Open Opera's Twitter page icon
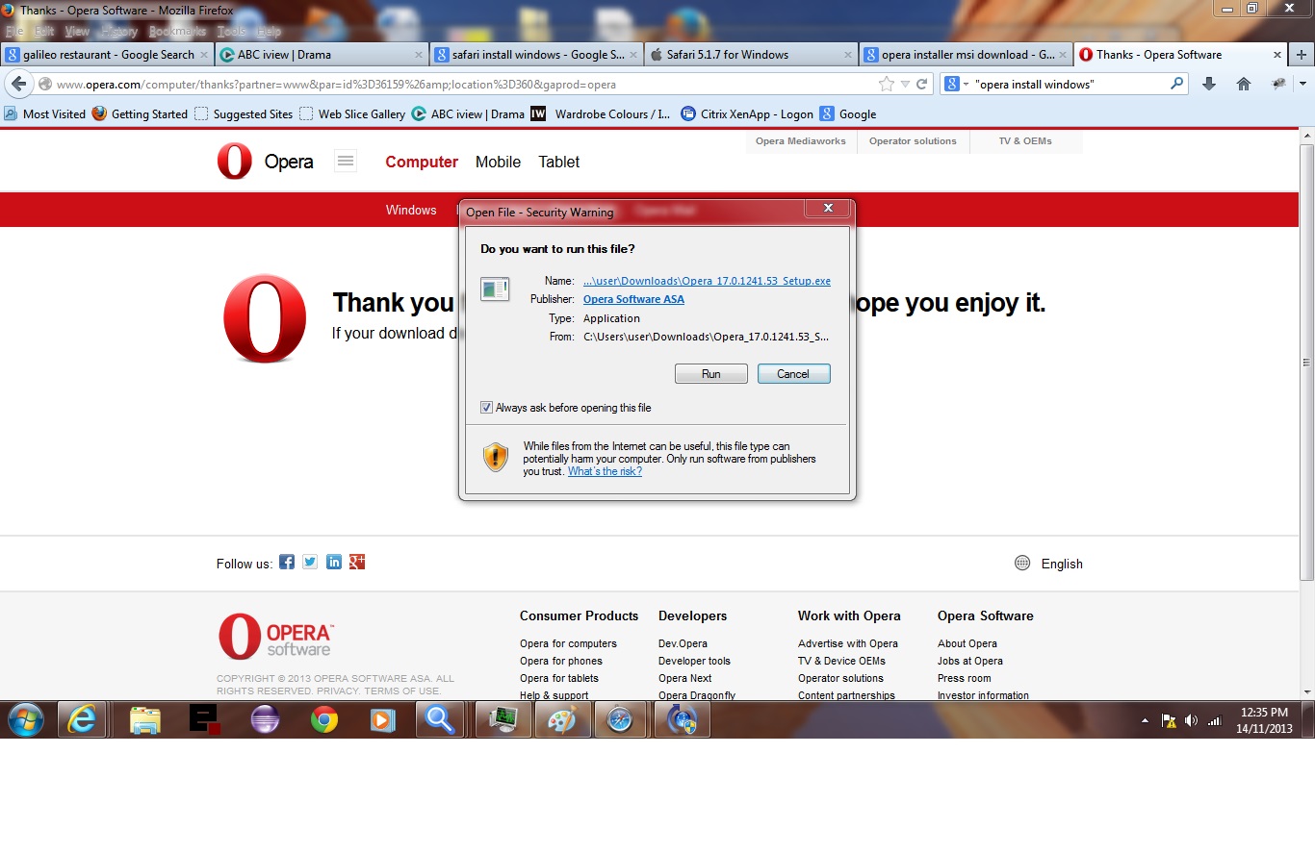1315x854 pixels. [310, 563]
